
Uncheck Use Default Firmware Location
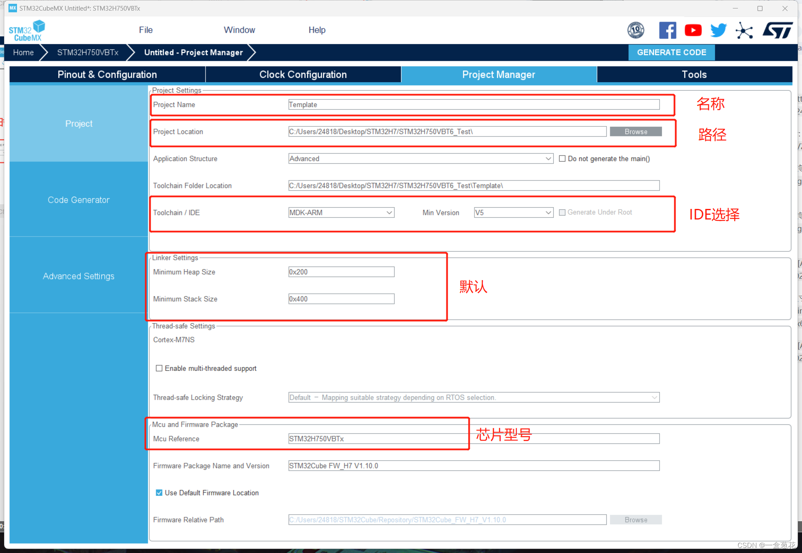click(159, 492)
